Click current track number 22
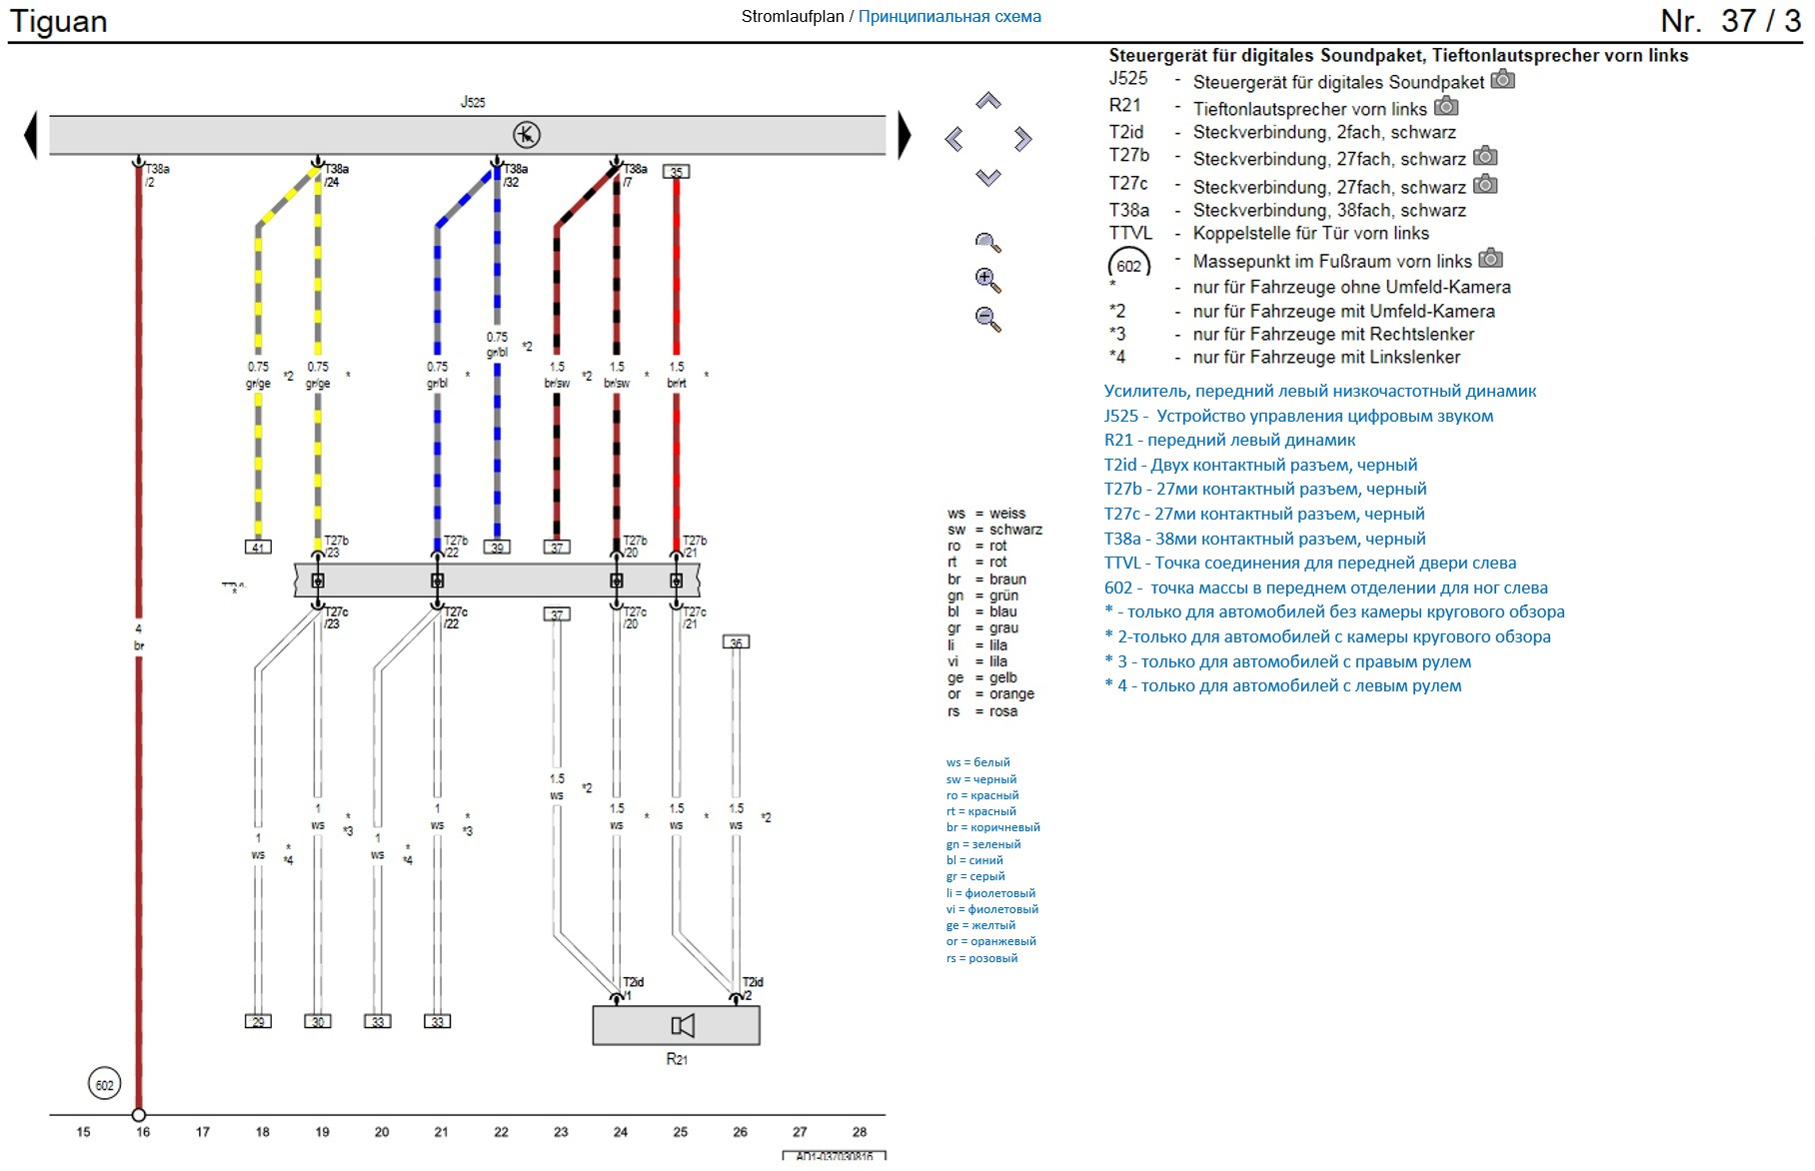 pos(501,1132)
